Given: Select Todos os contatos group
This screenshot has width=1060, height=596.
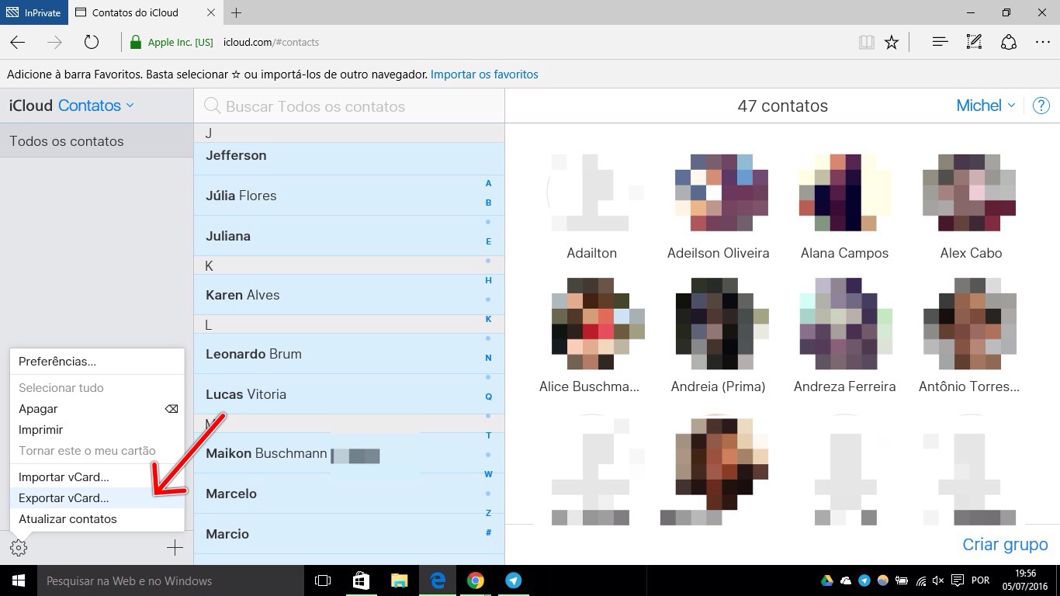Looking at the screenshot, I should [96, 141].
